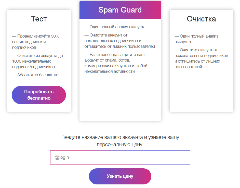The height and width of the screenshot is (188, 240).
Task: Click the Spam Guard gradient header
Action: (x=120, y=10)
